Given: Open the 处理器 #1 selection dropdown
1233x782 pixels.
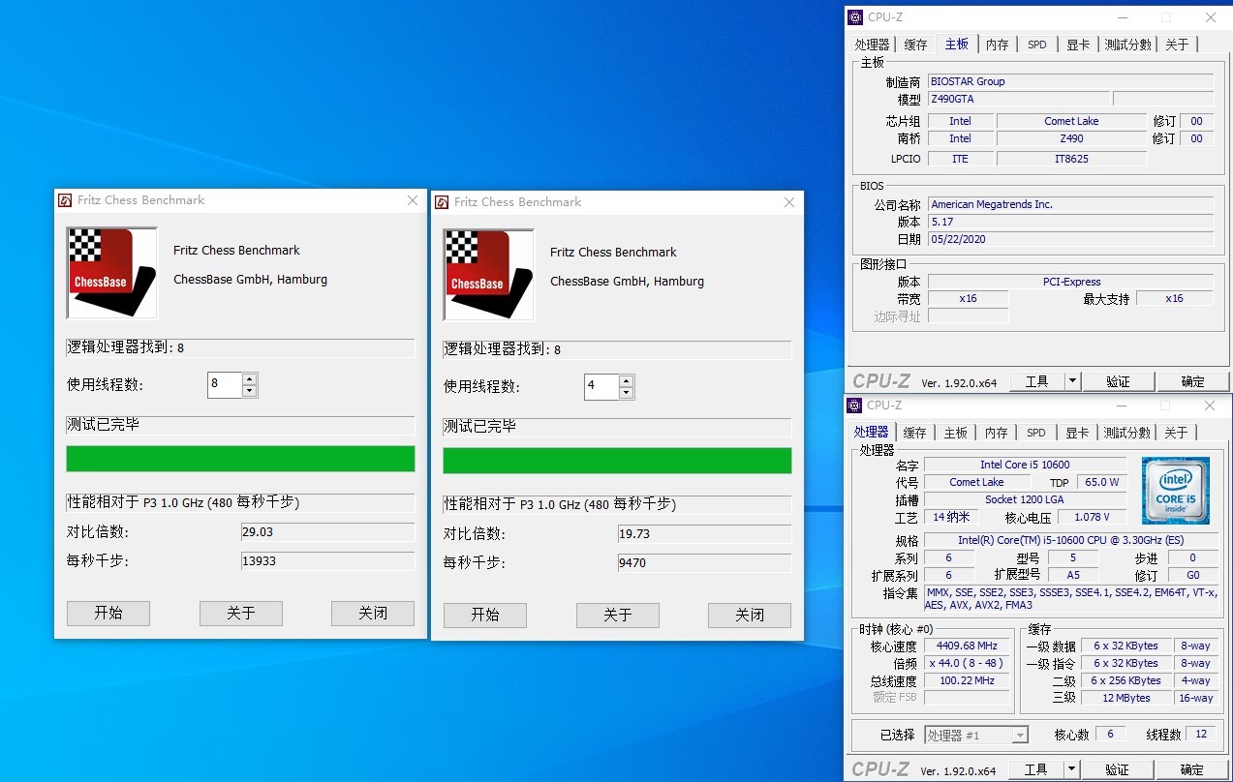Looking at the screenshot, I should point(976,736).
